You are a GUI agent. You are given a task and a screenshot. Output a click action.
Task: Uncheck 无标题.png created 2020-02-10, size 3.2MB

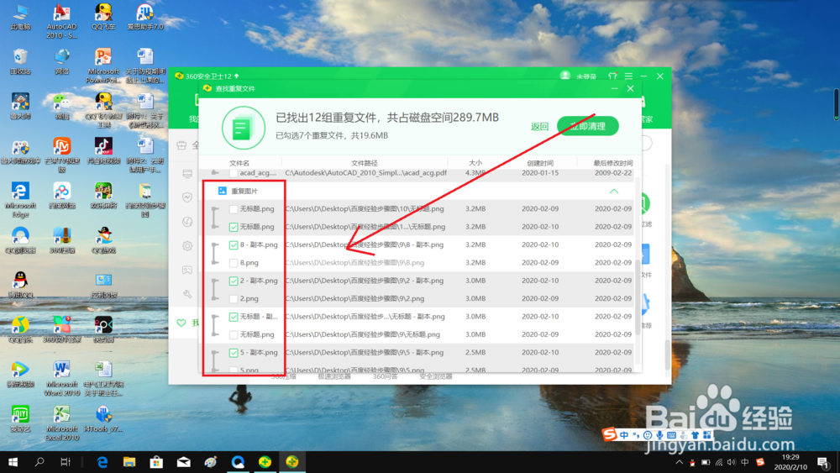pyautogui.click(x=233, y=227)
